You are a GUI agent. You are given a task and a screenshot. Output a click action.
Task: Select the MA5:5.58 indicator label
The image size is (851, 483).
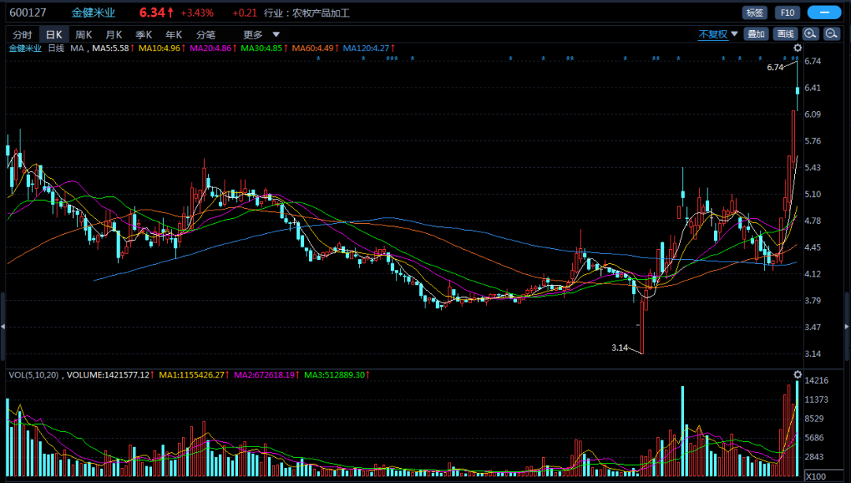[x=111, y=48]
